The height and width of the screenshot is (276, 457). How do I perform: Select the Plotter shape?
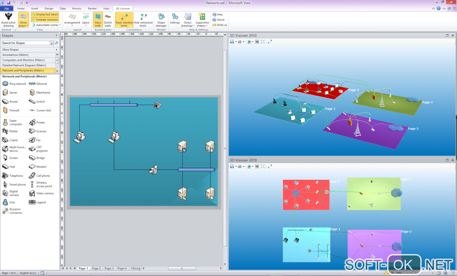pos(10,132)
